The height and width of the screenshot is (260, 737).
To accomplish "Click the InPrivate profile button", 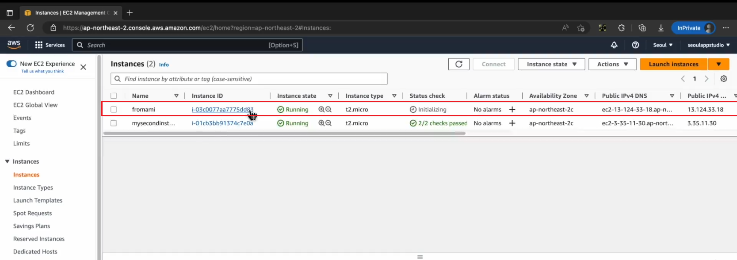I will [x=693, y=28].
